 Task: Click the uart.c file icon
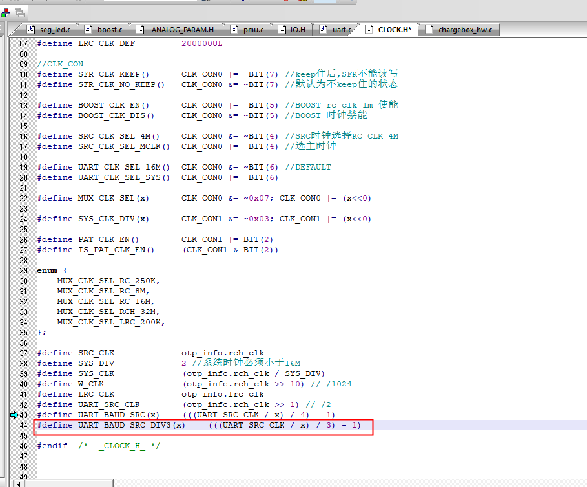tap(324, 30)
